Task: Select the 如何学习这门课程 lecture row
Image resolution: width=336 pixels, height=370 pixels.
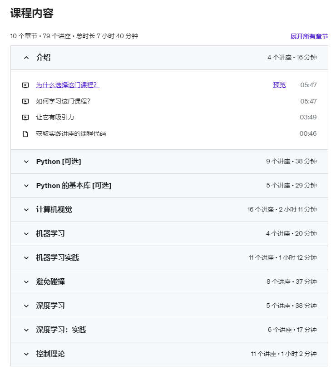Action: [169, 102]
